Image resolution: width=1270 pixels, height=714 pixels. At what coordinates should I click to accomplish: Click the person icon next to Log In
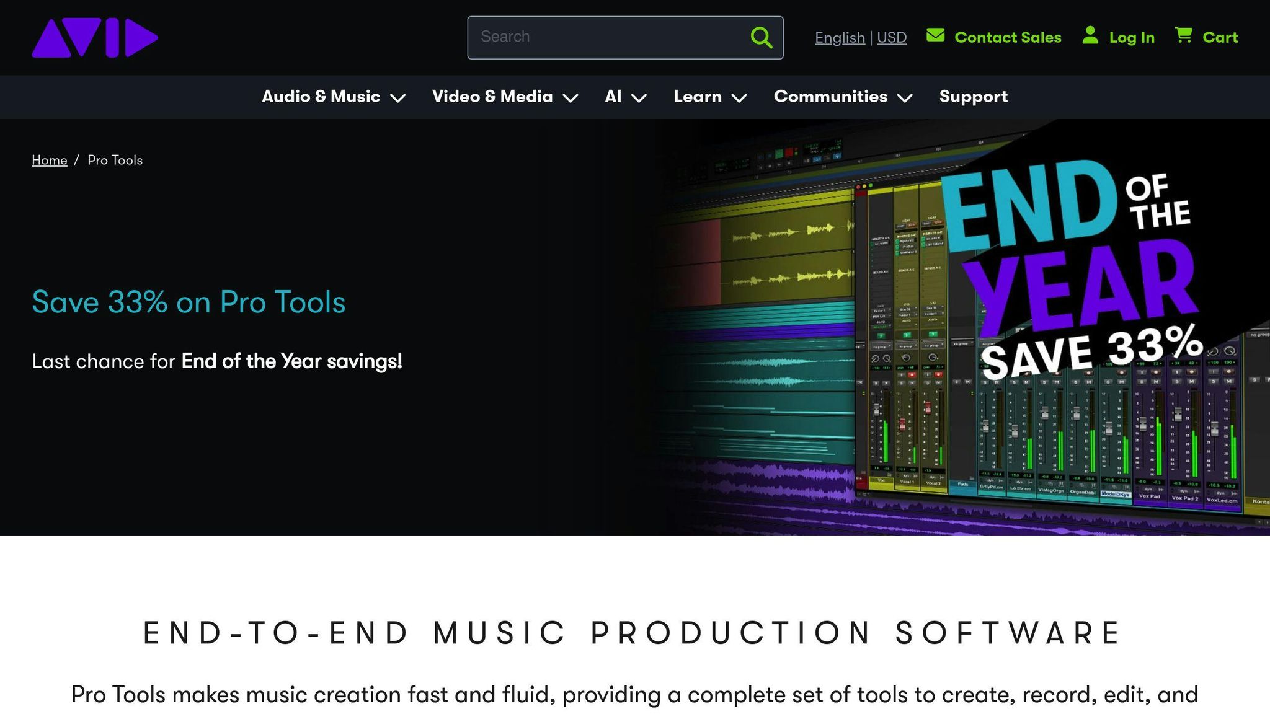1090,37
